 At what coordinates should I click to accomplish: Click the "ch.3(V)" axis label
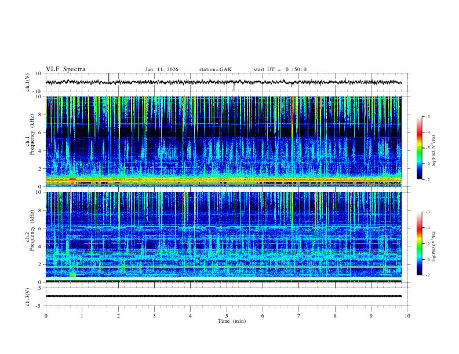coord(28,297)
